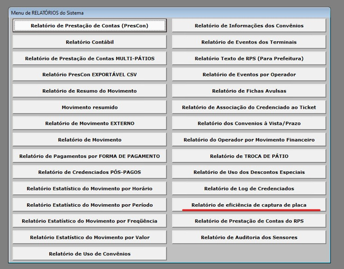This screenshot has height=269, width=344.
Task: Open Relatório Texto de RPS (Para Prefeitura)
Action: pos(249,59)
